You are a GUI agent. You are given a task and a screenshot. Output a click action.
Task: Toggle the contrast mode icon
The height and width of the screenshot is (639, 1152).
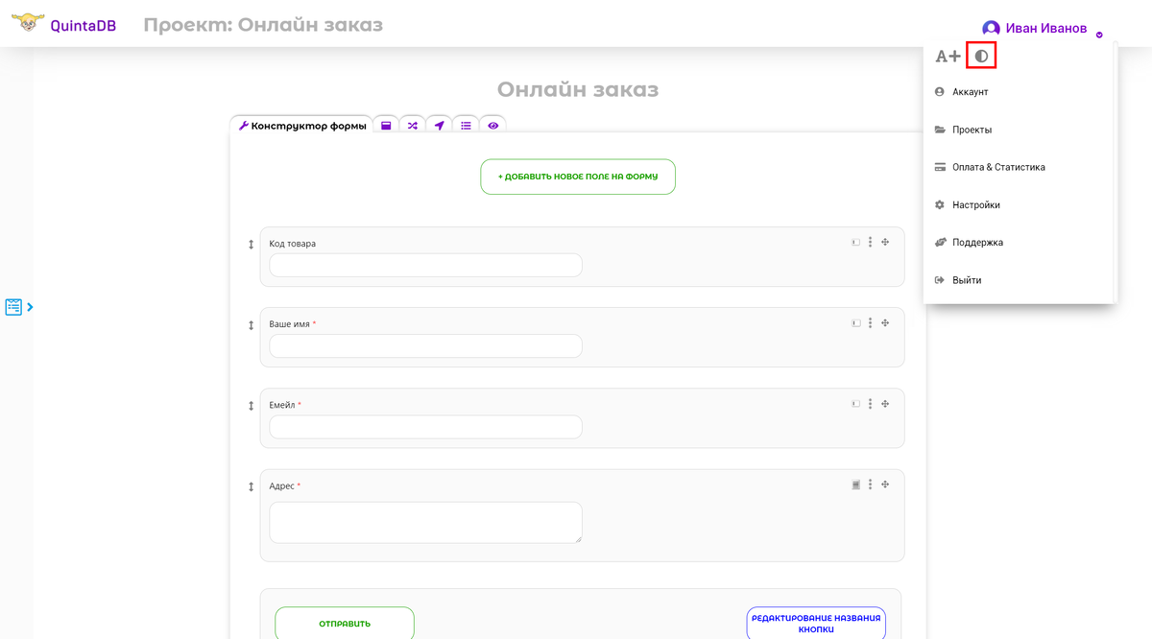[x=981, y=56]
